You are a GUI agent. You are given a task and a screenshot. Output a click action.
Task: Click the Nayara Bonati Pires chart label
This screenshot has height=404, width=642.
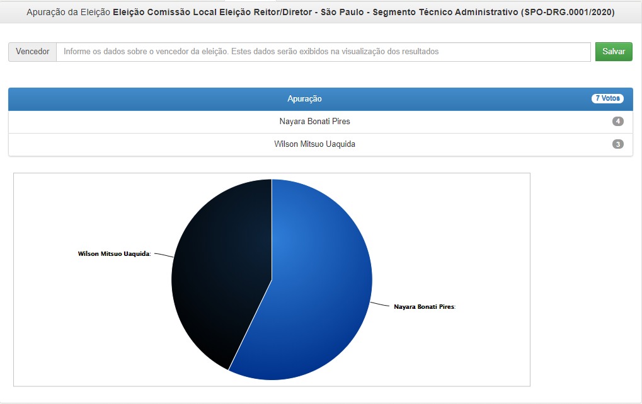point(425,306)
